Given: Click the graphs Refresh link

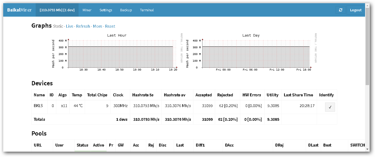Looking at the screenshot, I should pyautogui.click(x=83, y=26).
